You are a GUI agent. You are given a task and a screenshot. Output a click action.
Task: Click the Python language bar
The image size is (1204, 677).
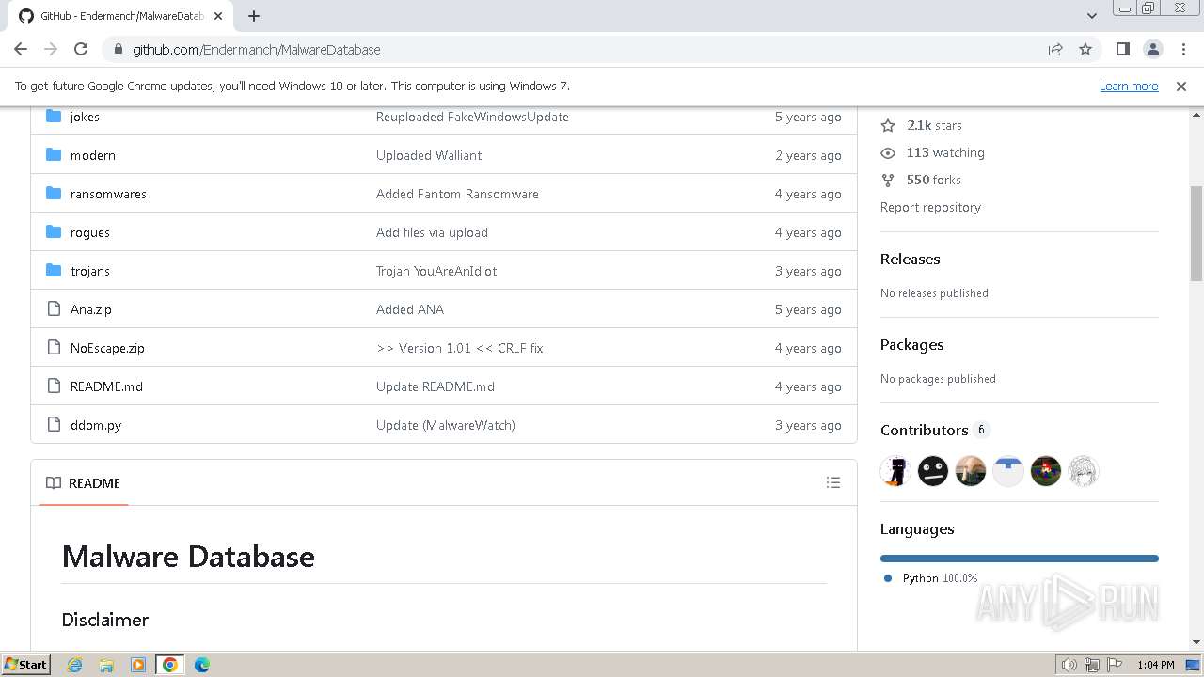click(x=1019, y=559)
